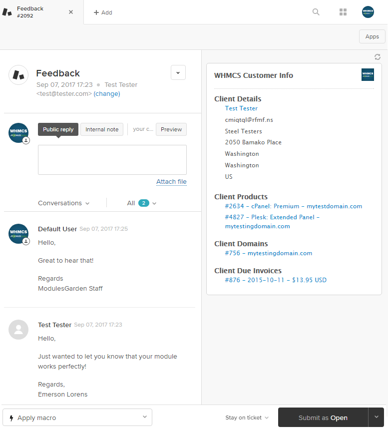Open the ticket options dropdown next to Feedback

coord(178,72)
